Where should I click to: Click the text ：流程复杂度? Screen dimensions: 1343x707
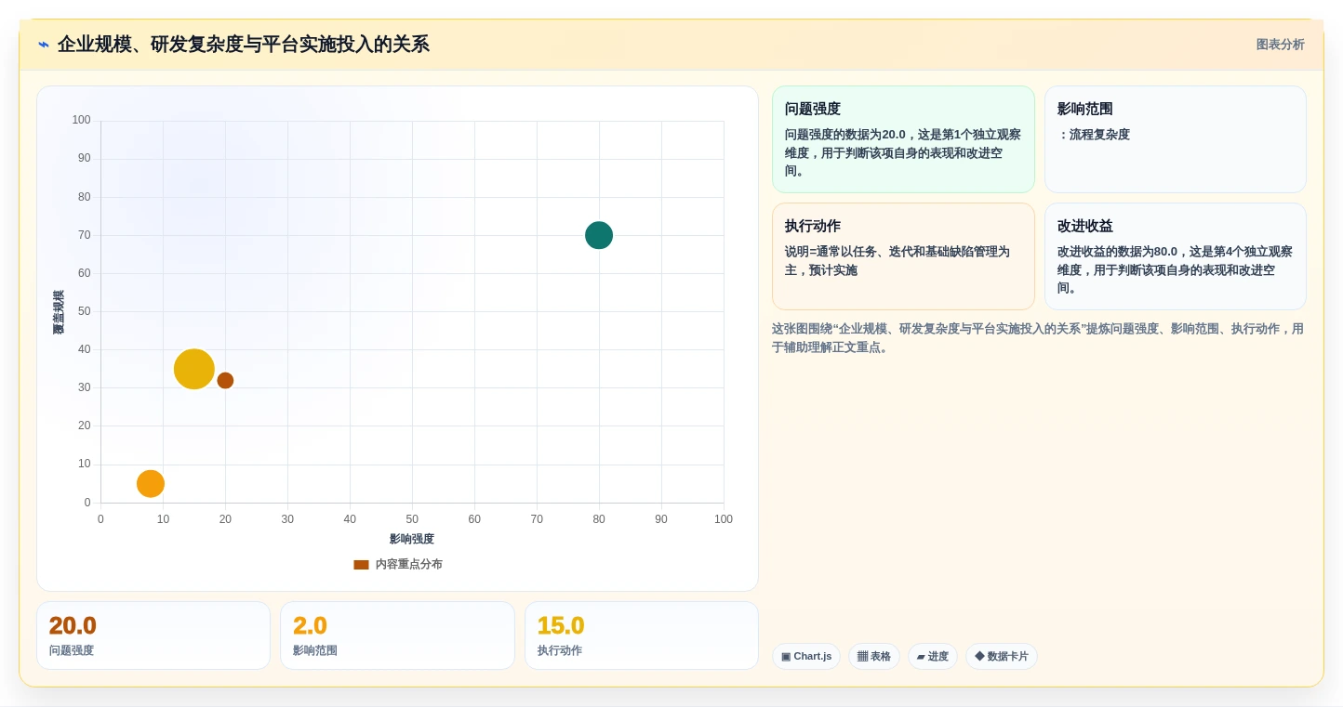coord(1094,135)
